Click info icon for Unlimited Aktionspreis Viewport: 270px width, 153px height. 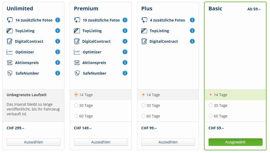[58, 62]
